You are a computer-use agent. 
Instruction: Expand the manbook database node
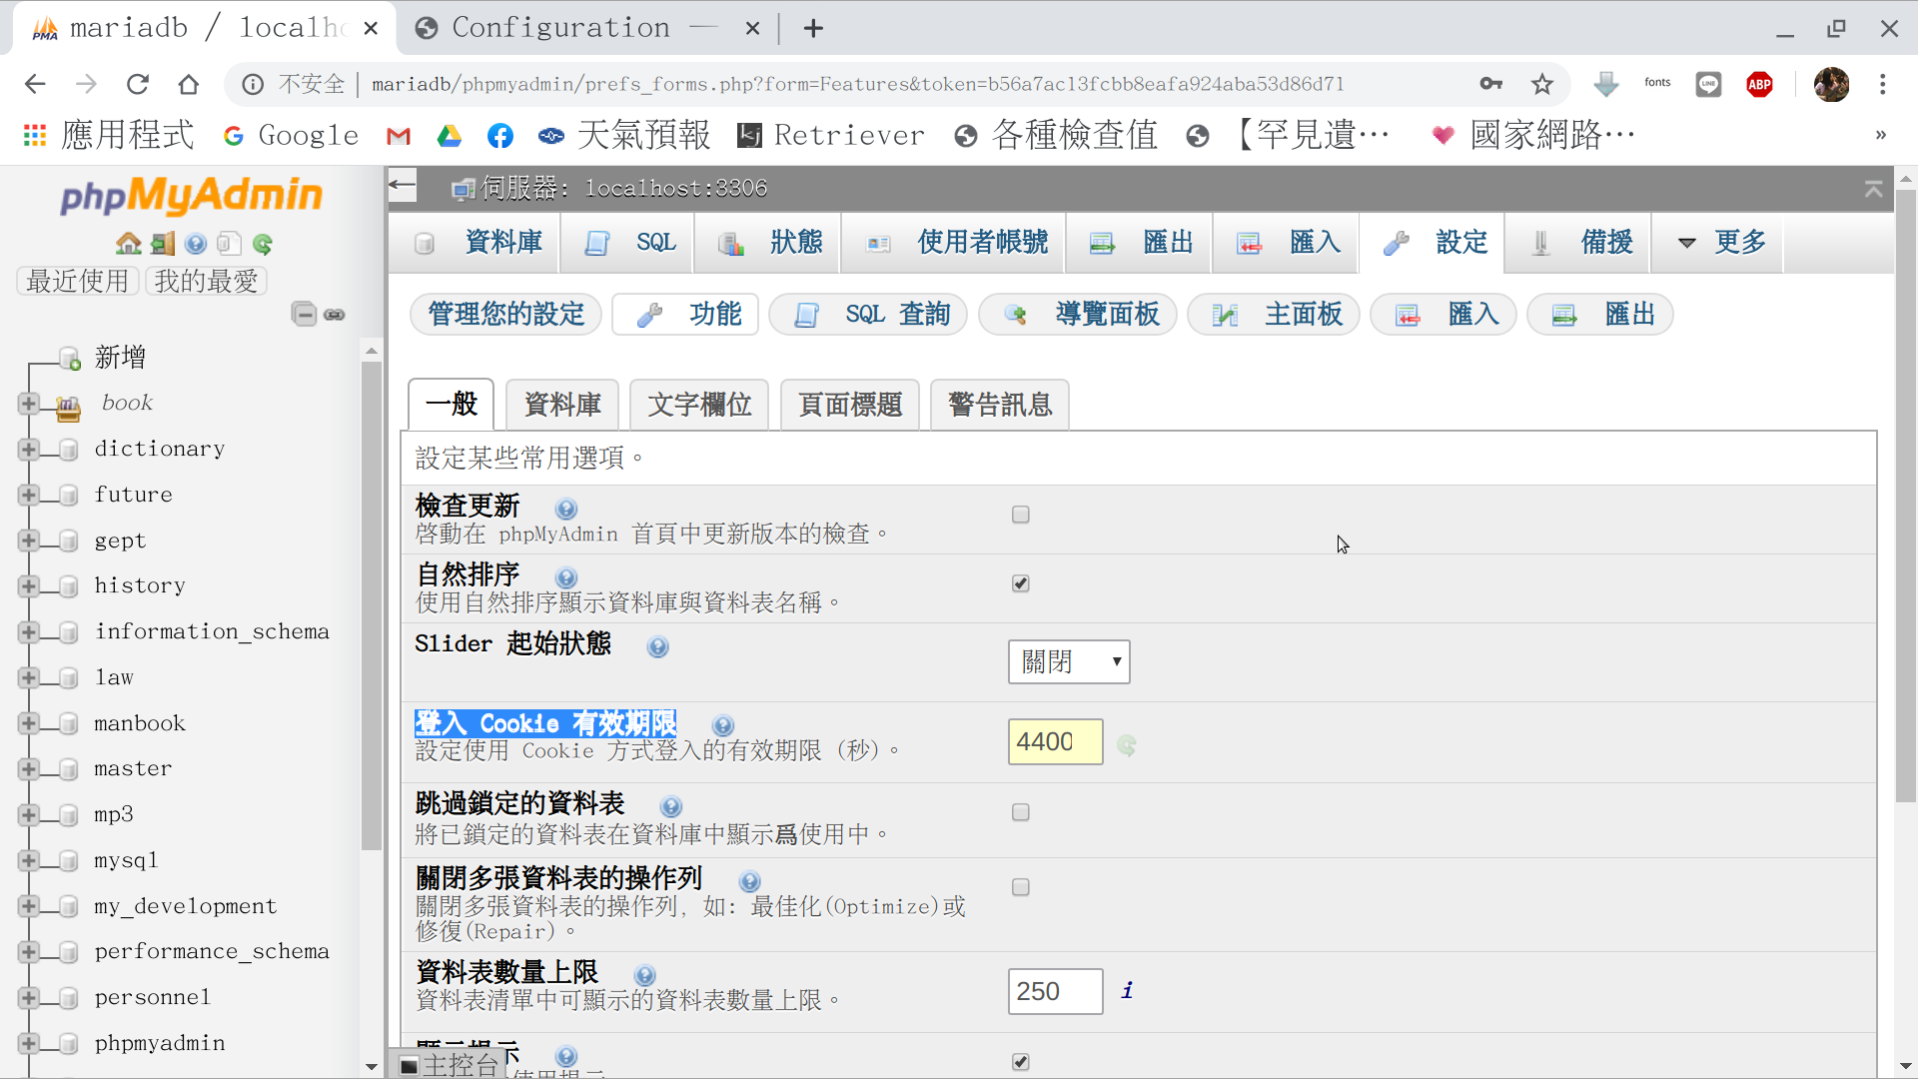(28, 723)
